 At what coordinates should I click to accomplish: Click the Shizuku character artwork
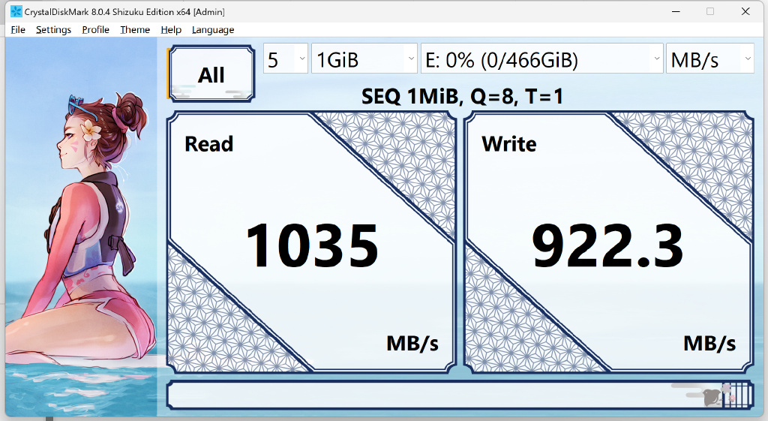[x=81, y=227]
